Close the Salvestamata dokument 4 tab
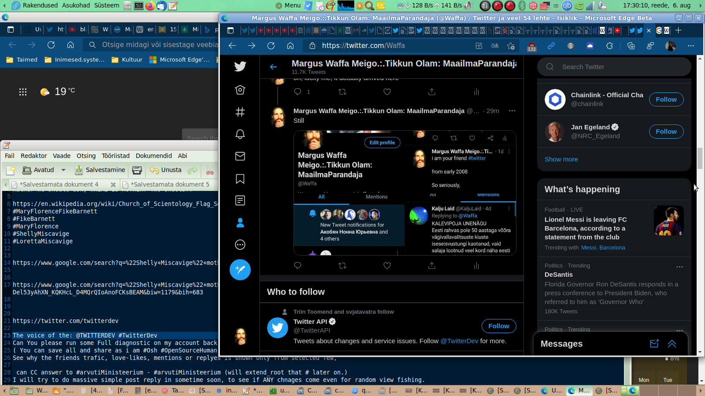Screen dimensions: 705x396 point(113,185)
